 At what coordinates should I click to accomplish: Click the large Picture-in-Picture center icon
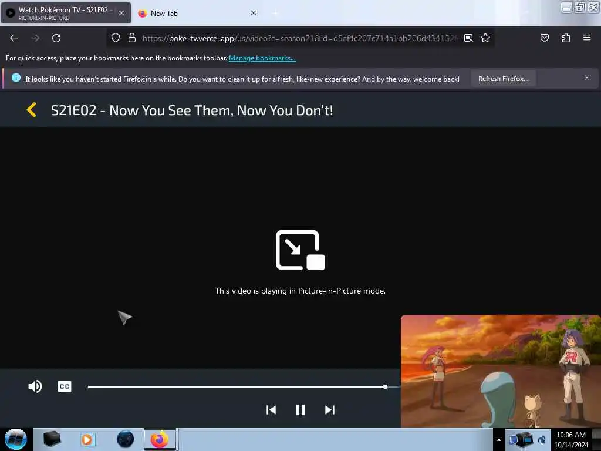300,250
